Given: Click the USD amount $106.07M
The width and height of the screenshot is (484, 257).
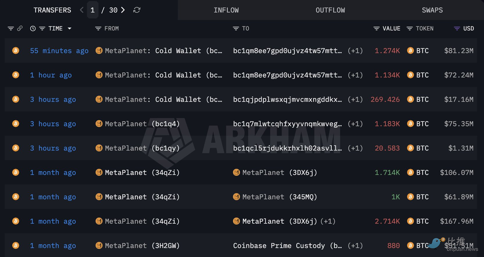Looking at the screenshot, I should [x=457, y=173].
